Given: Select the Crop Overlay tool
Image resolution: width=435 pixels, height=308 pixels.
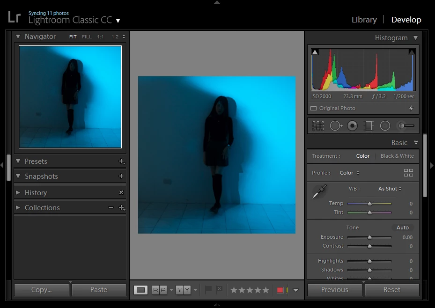Looking at the screenshot, I should coord(318,126).
